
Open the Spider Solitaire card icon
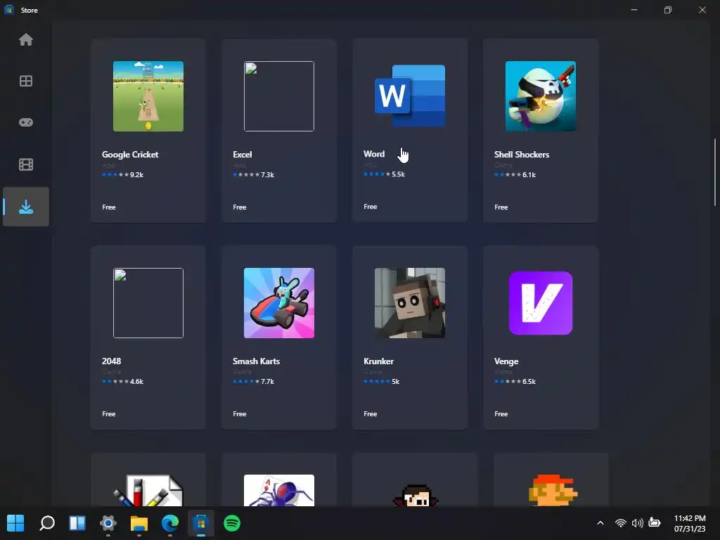(x=279, y=490)
